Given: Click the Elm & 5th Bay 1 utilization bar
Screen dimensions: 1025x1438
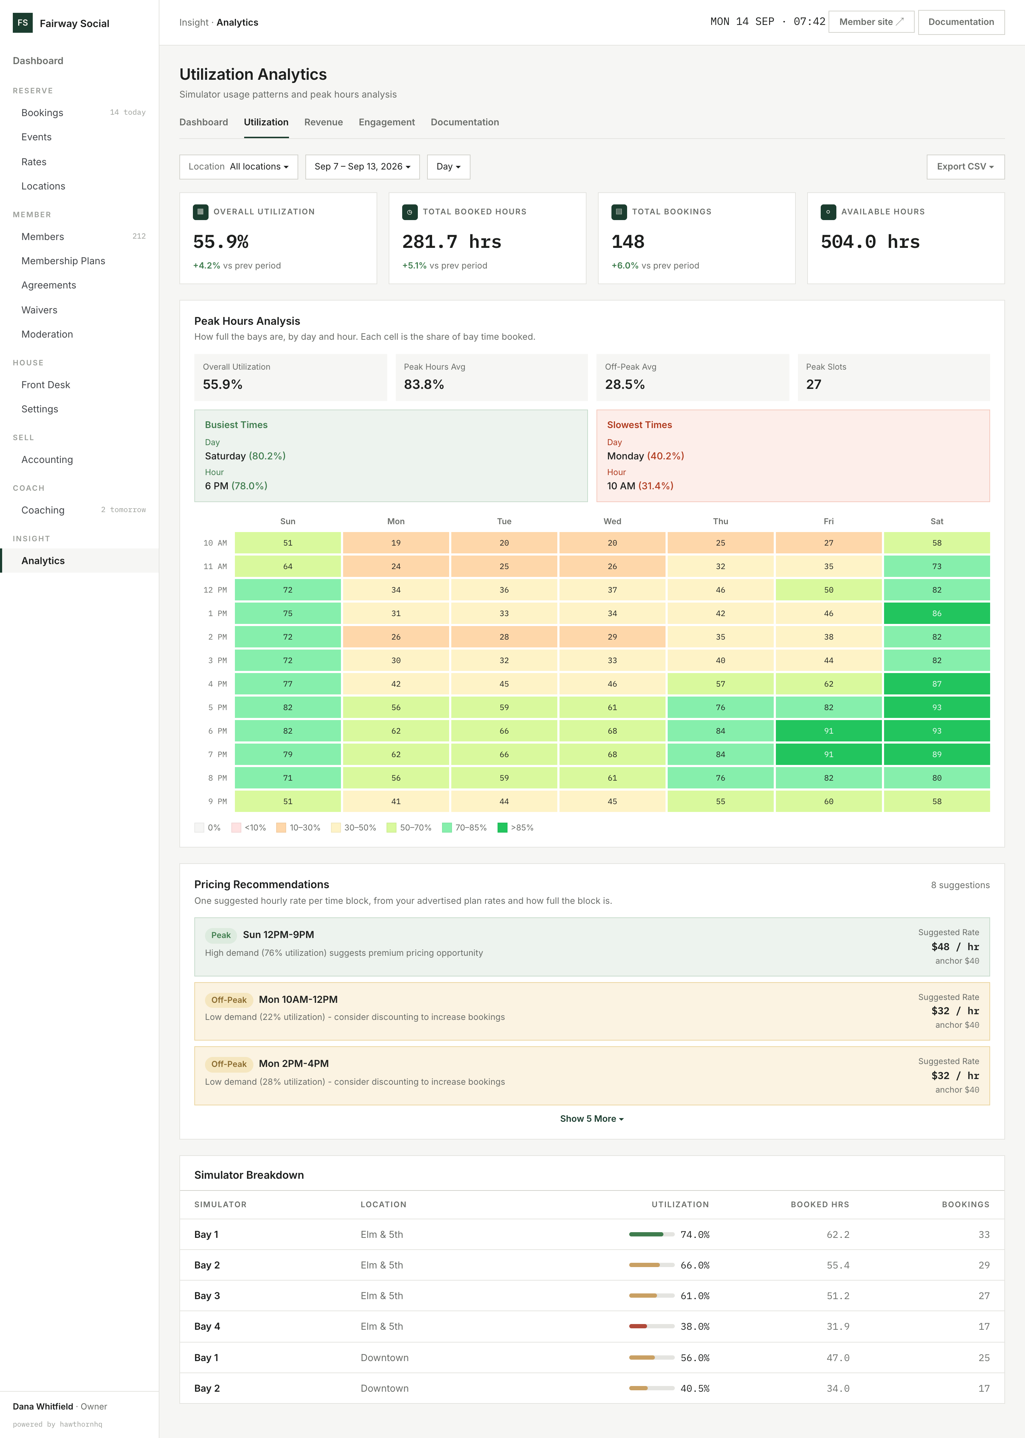Looking at the screenshot, I should pos(651,1234).
